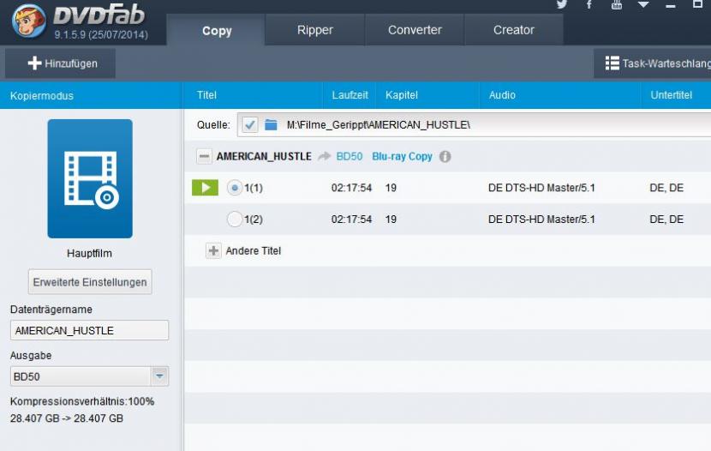
Task: Select title 1(1) radio button
Action: pos(235,187)
